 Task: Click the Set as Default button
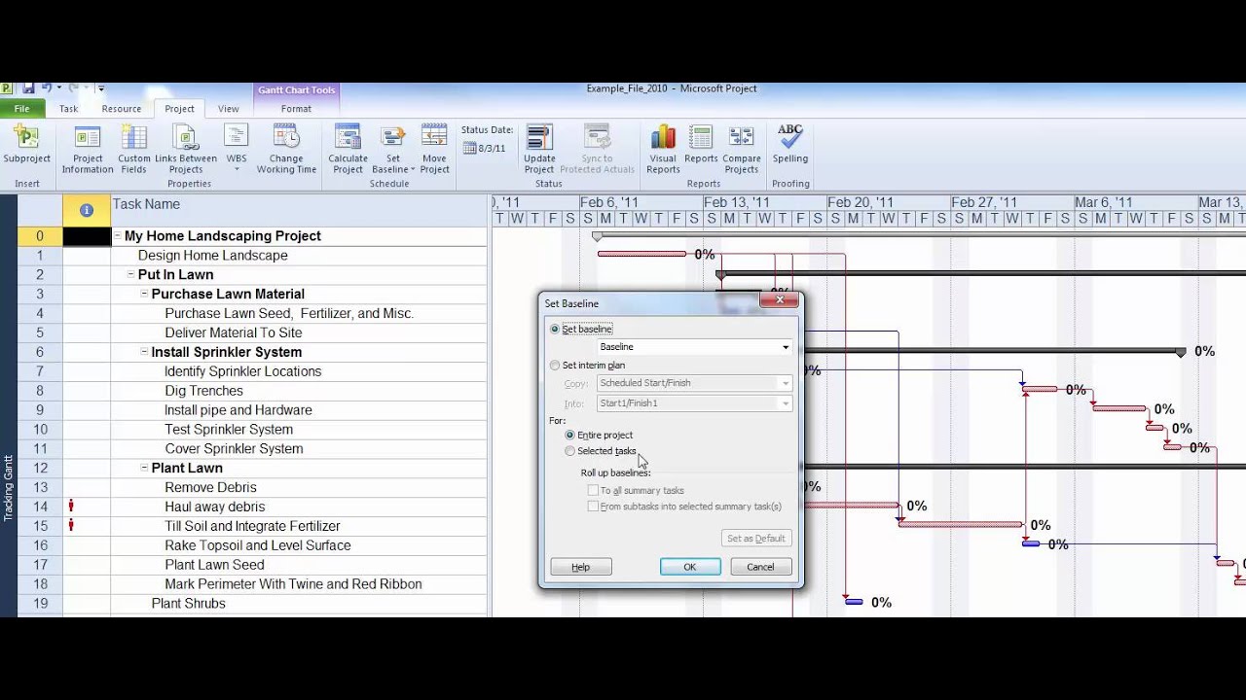pos(755,539)
